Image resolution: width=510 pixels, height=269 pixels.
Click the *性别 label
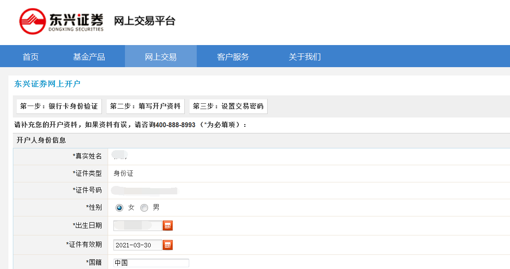94,208
